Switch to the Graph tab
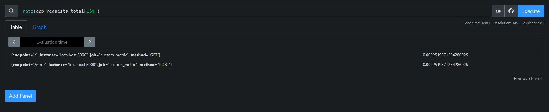 39,27
